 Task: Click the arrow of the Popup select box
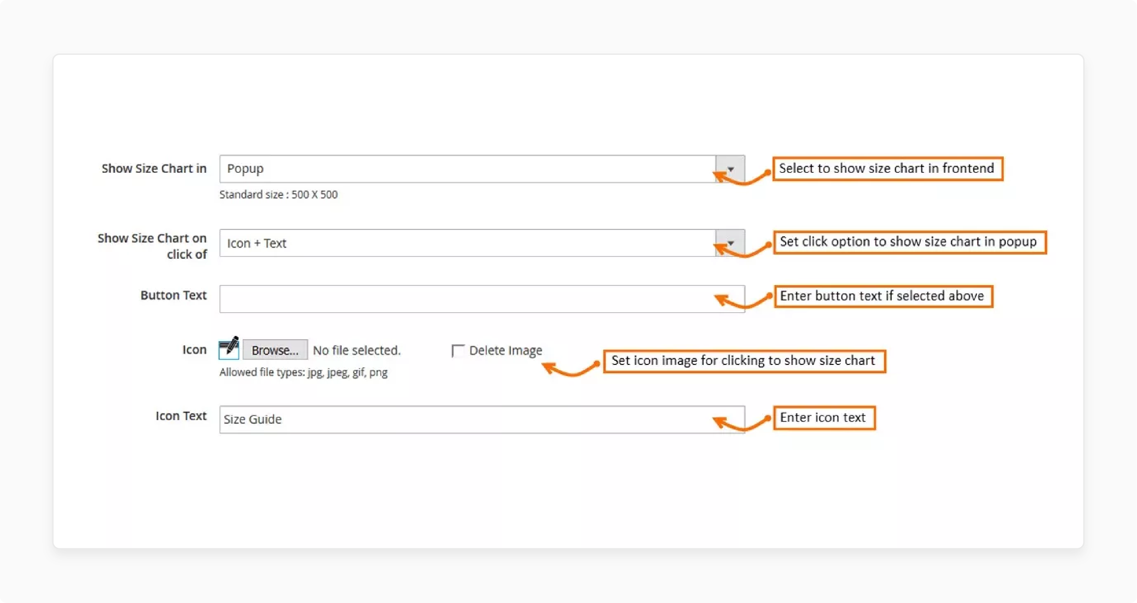[x=731, y=169]
